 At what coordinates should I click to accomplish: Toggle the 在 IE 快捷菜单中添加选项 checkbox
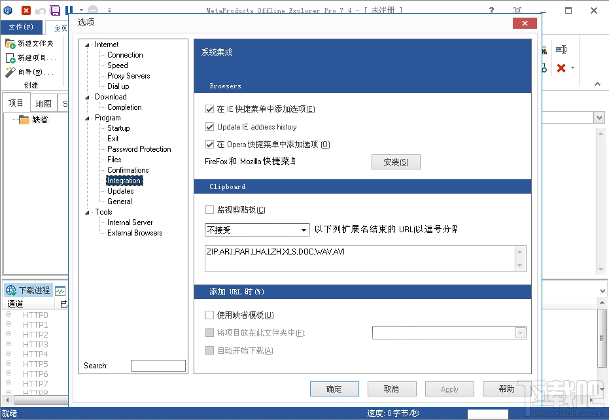click(211, 109)
